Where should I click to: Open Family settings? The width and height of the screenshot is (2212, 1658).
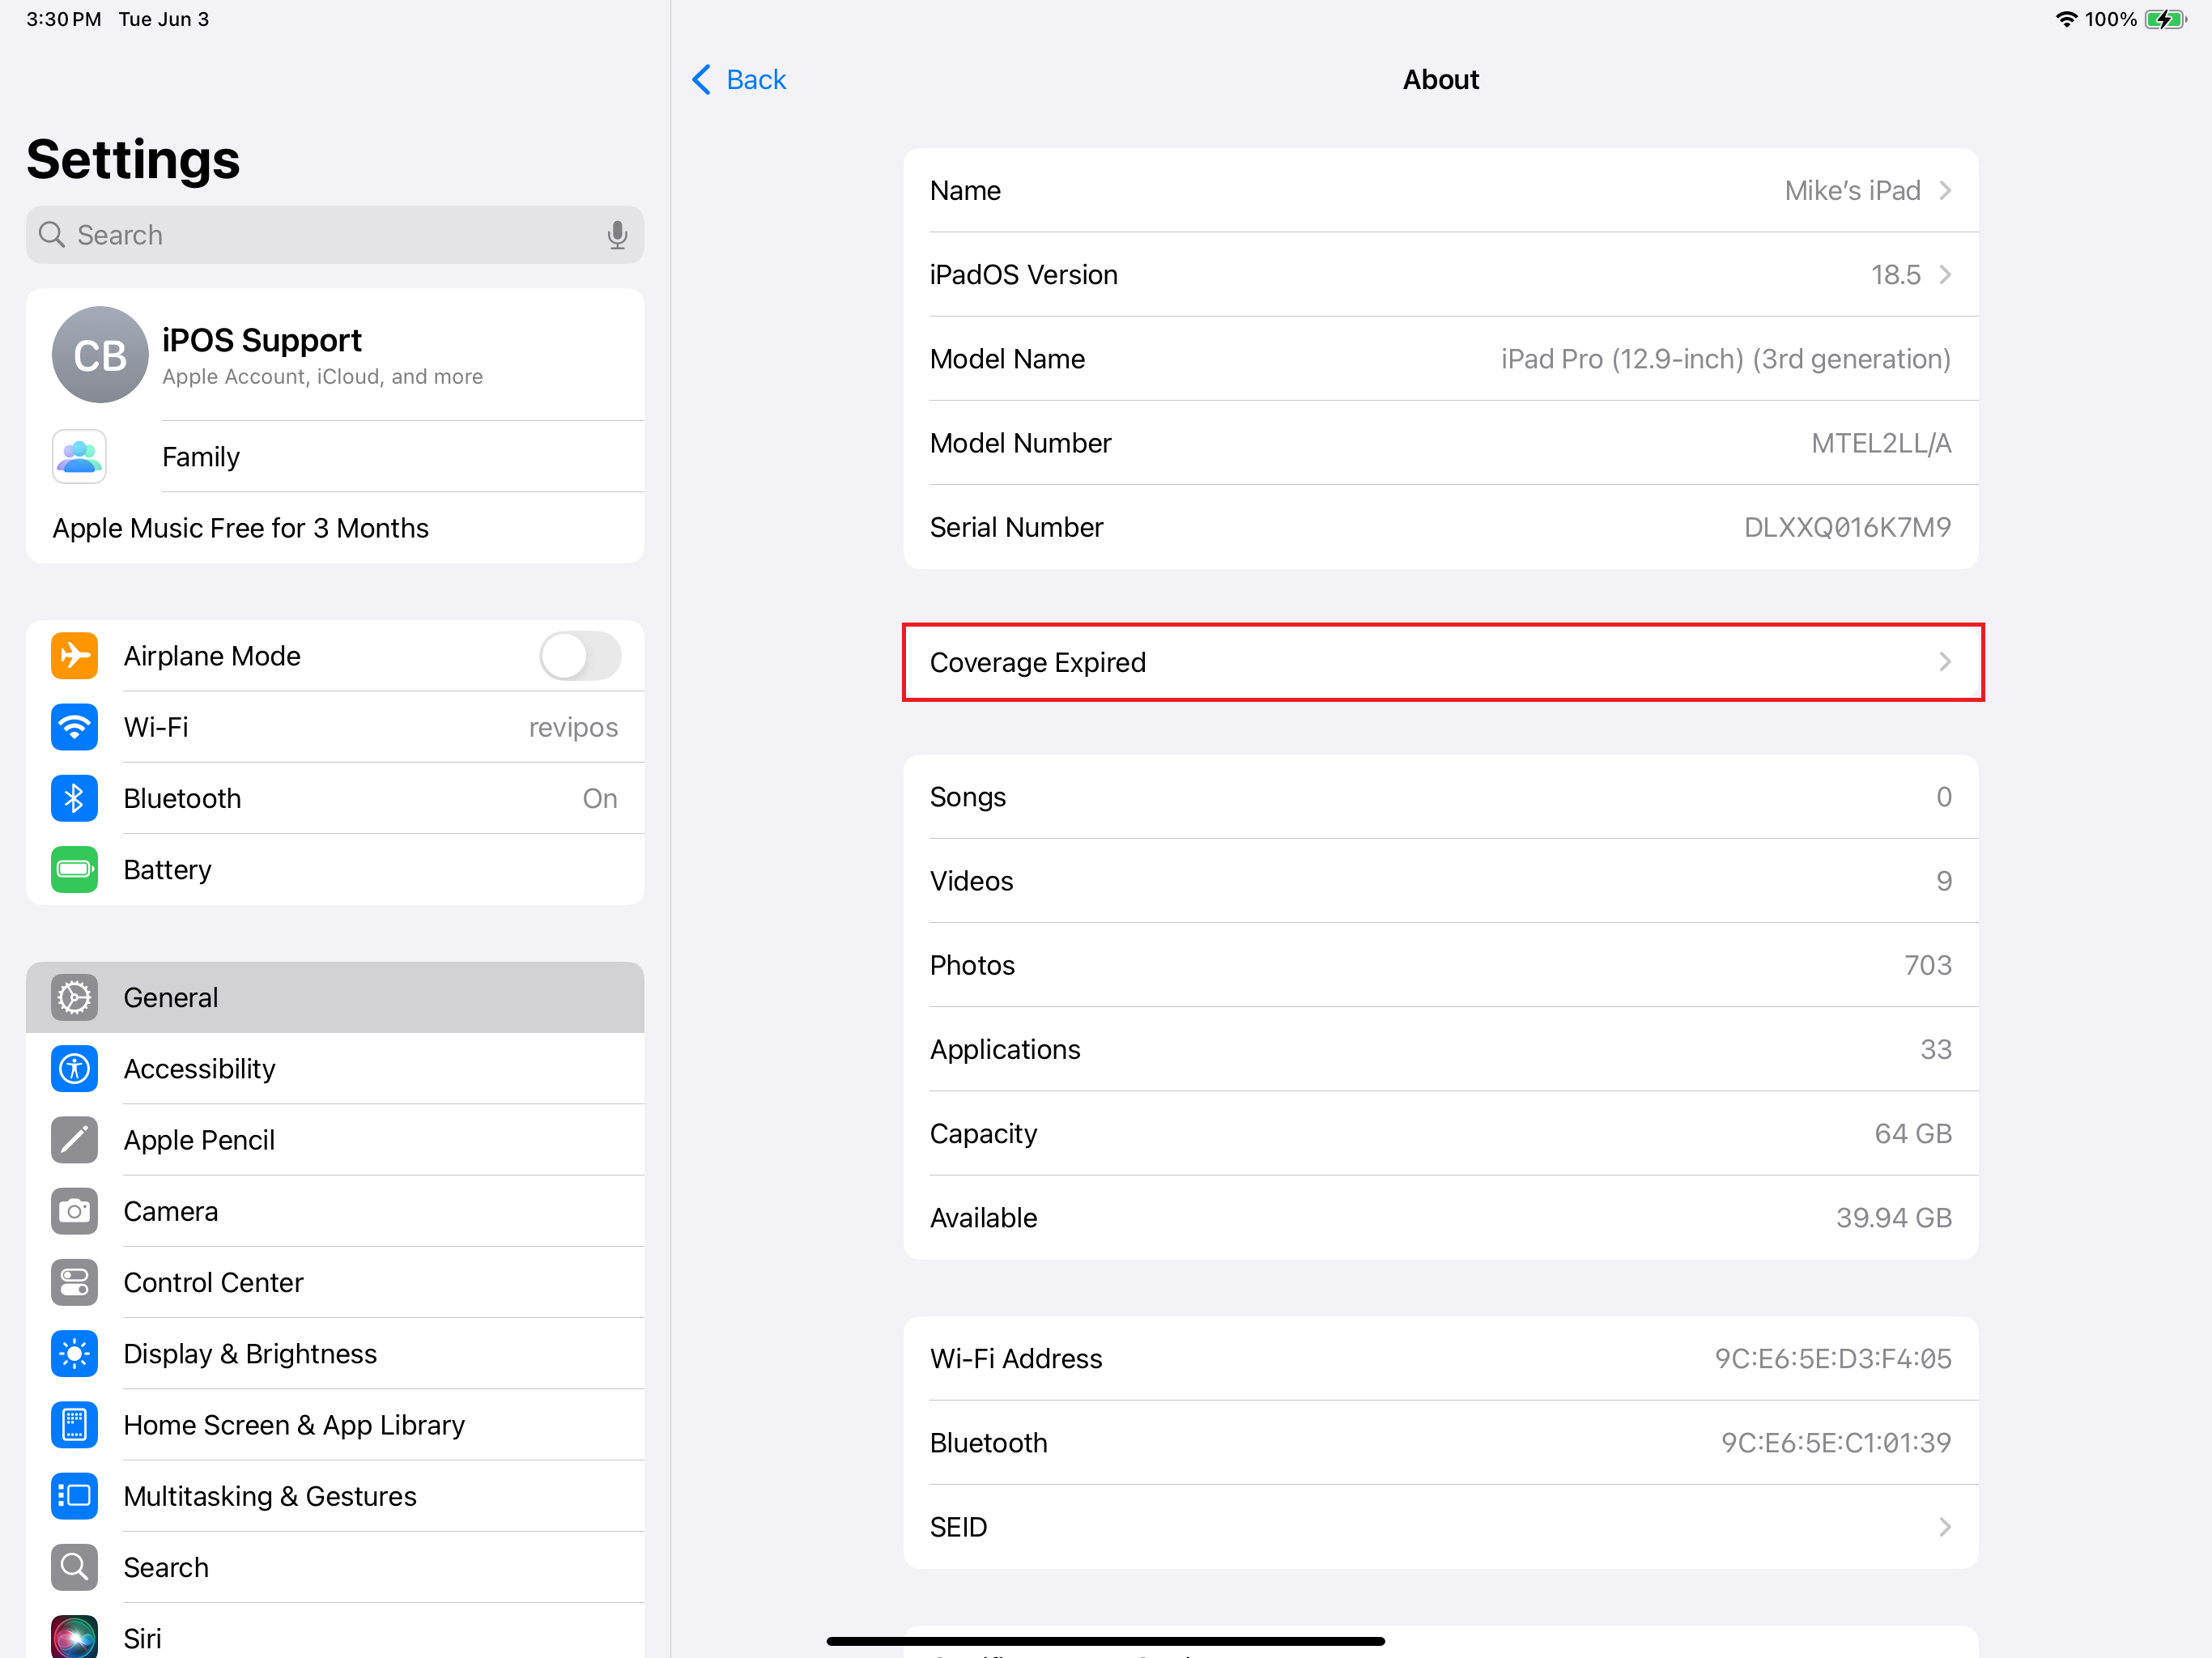tap(335, 457)
